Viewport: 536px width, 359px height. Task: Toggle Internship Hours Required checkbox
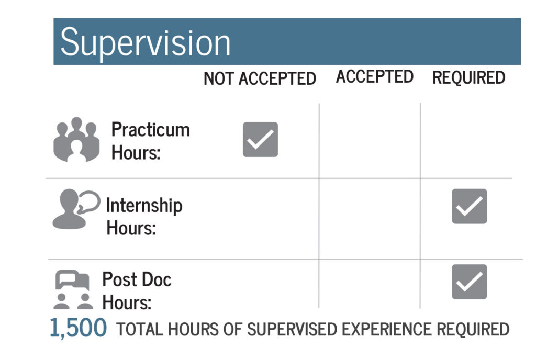[x=470, y=206]
